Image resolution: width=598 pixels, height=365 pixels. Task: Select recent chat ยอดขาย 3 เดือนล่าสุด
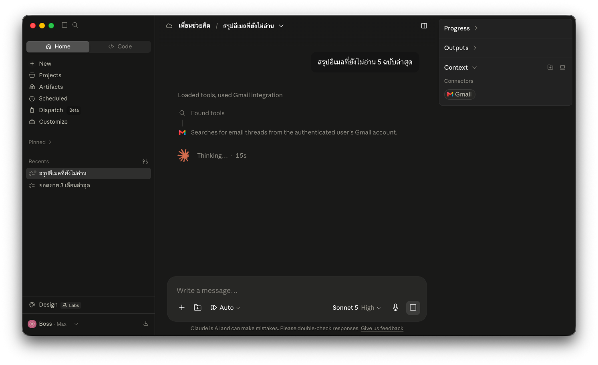click(89, 185)
